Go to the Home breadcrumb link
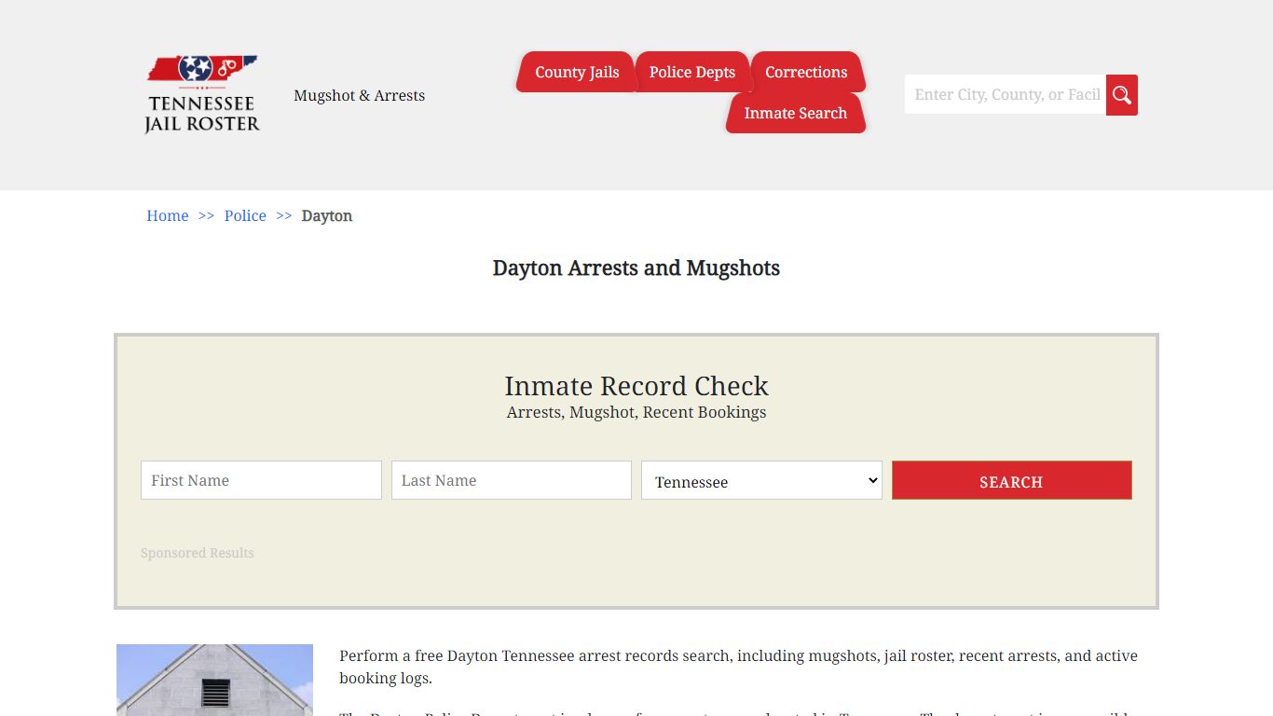1273x716 pixels. (x=168, y=215)
